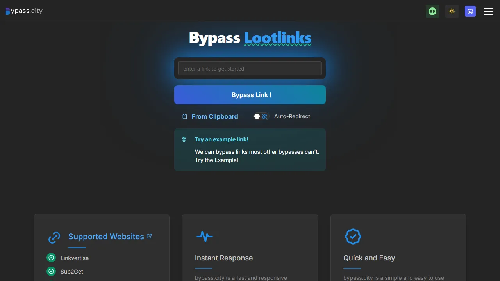Click the lamp icon beside Try an example link

coord(184,139)
